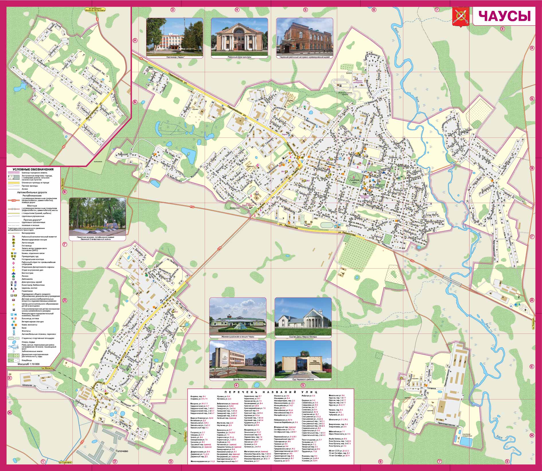This screenshot has height=471, width=542.
Task: Click the Масштаб 1:10 000 scale label
Action: 29,364
